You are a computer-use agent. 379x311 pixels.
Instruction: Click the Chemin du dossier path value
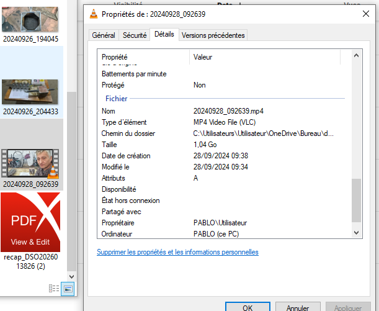pyautogui.click(x=263, y=133)
